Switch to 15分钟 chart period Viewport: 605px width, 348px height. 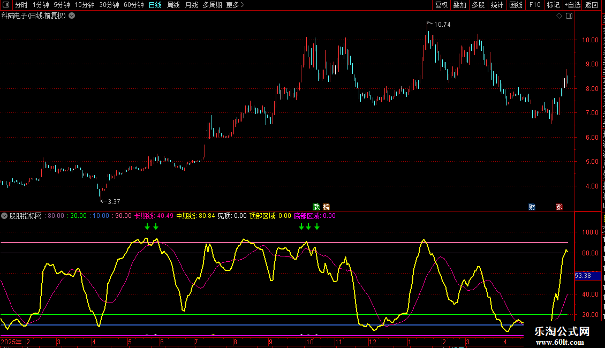point(85,5)
